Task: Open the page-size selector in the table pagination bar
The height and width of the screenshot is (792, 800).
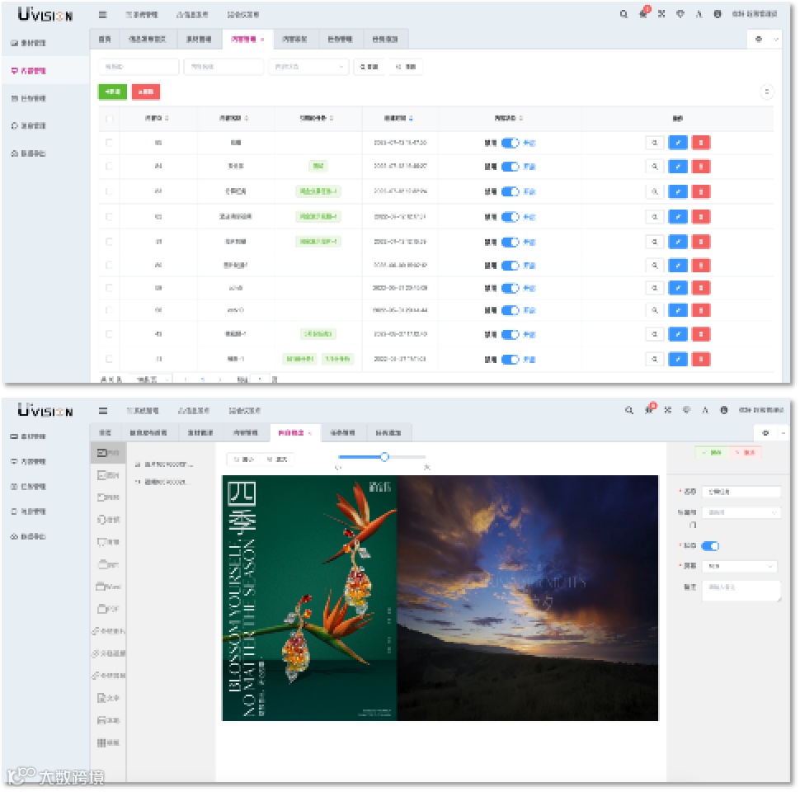Action: click(151, 379)
